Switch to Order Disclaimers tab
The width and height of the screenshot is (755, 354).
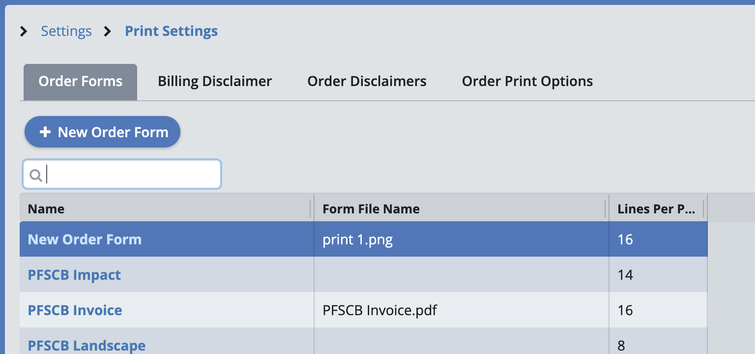coord(367,82)
